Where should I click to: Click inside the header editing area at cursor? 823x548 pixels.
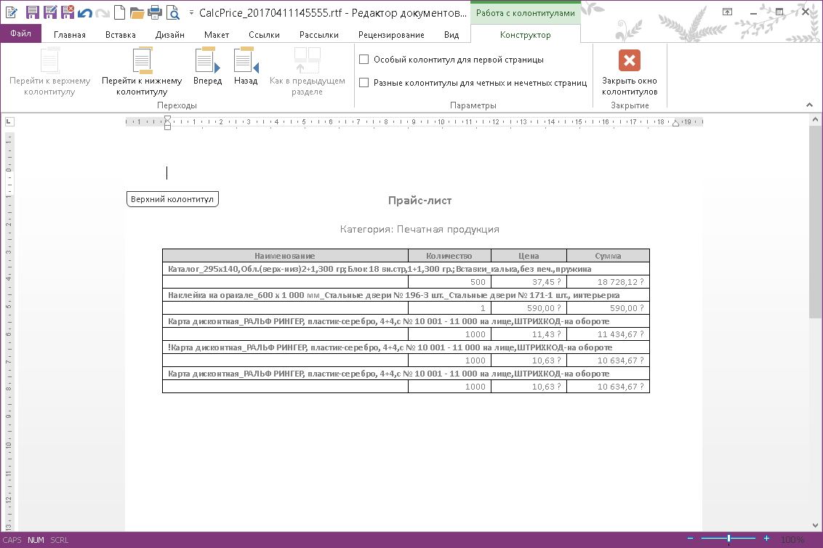pos(167,173)
